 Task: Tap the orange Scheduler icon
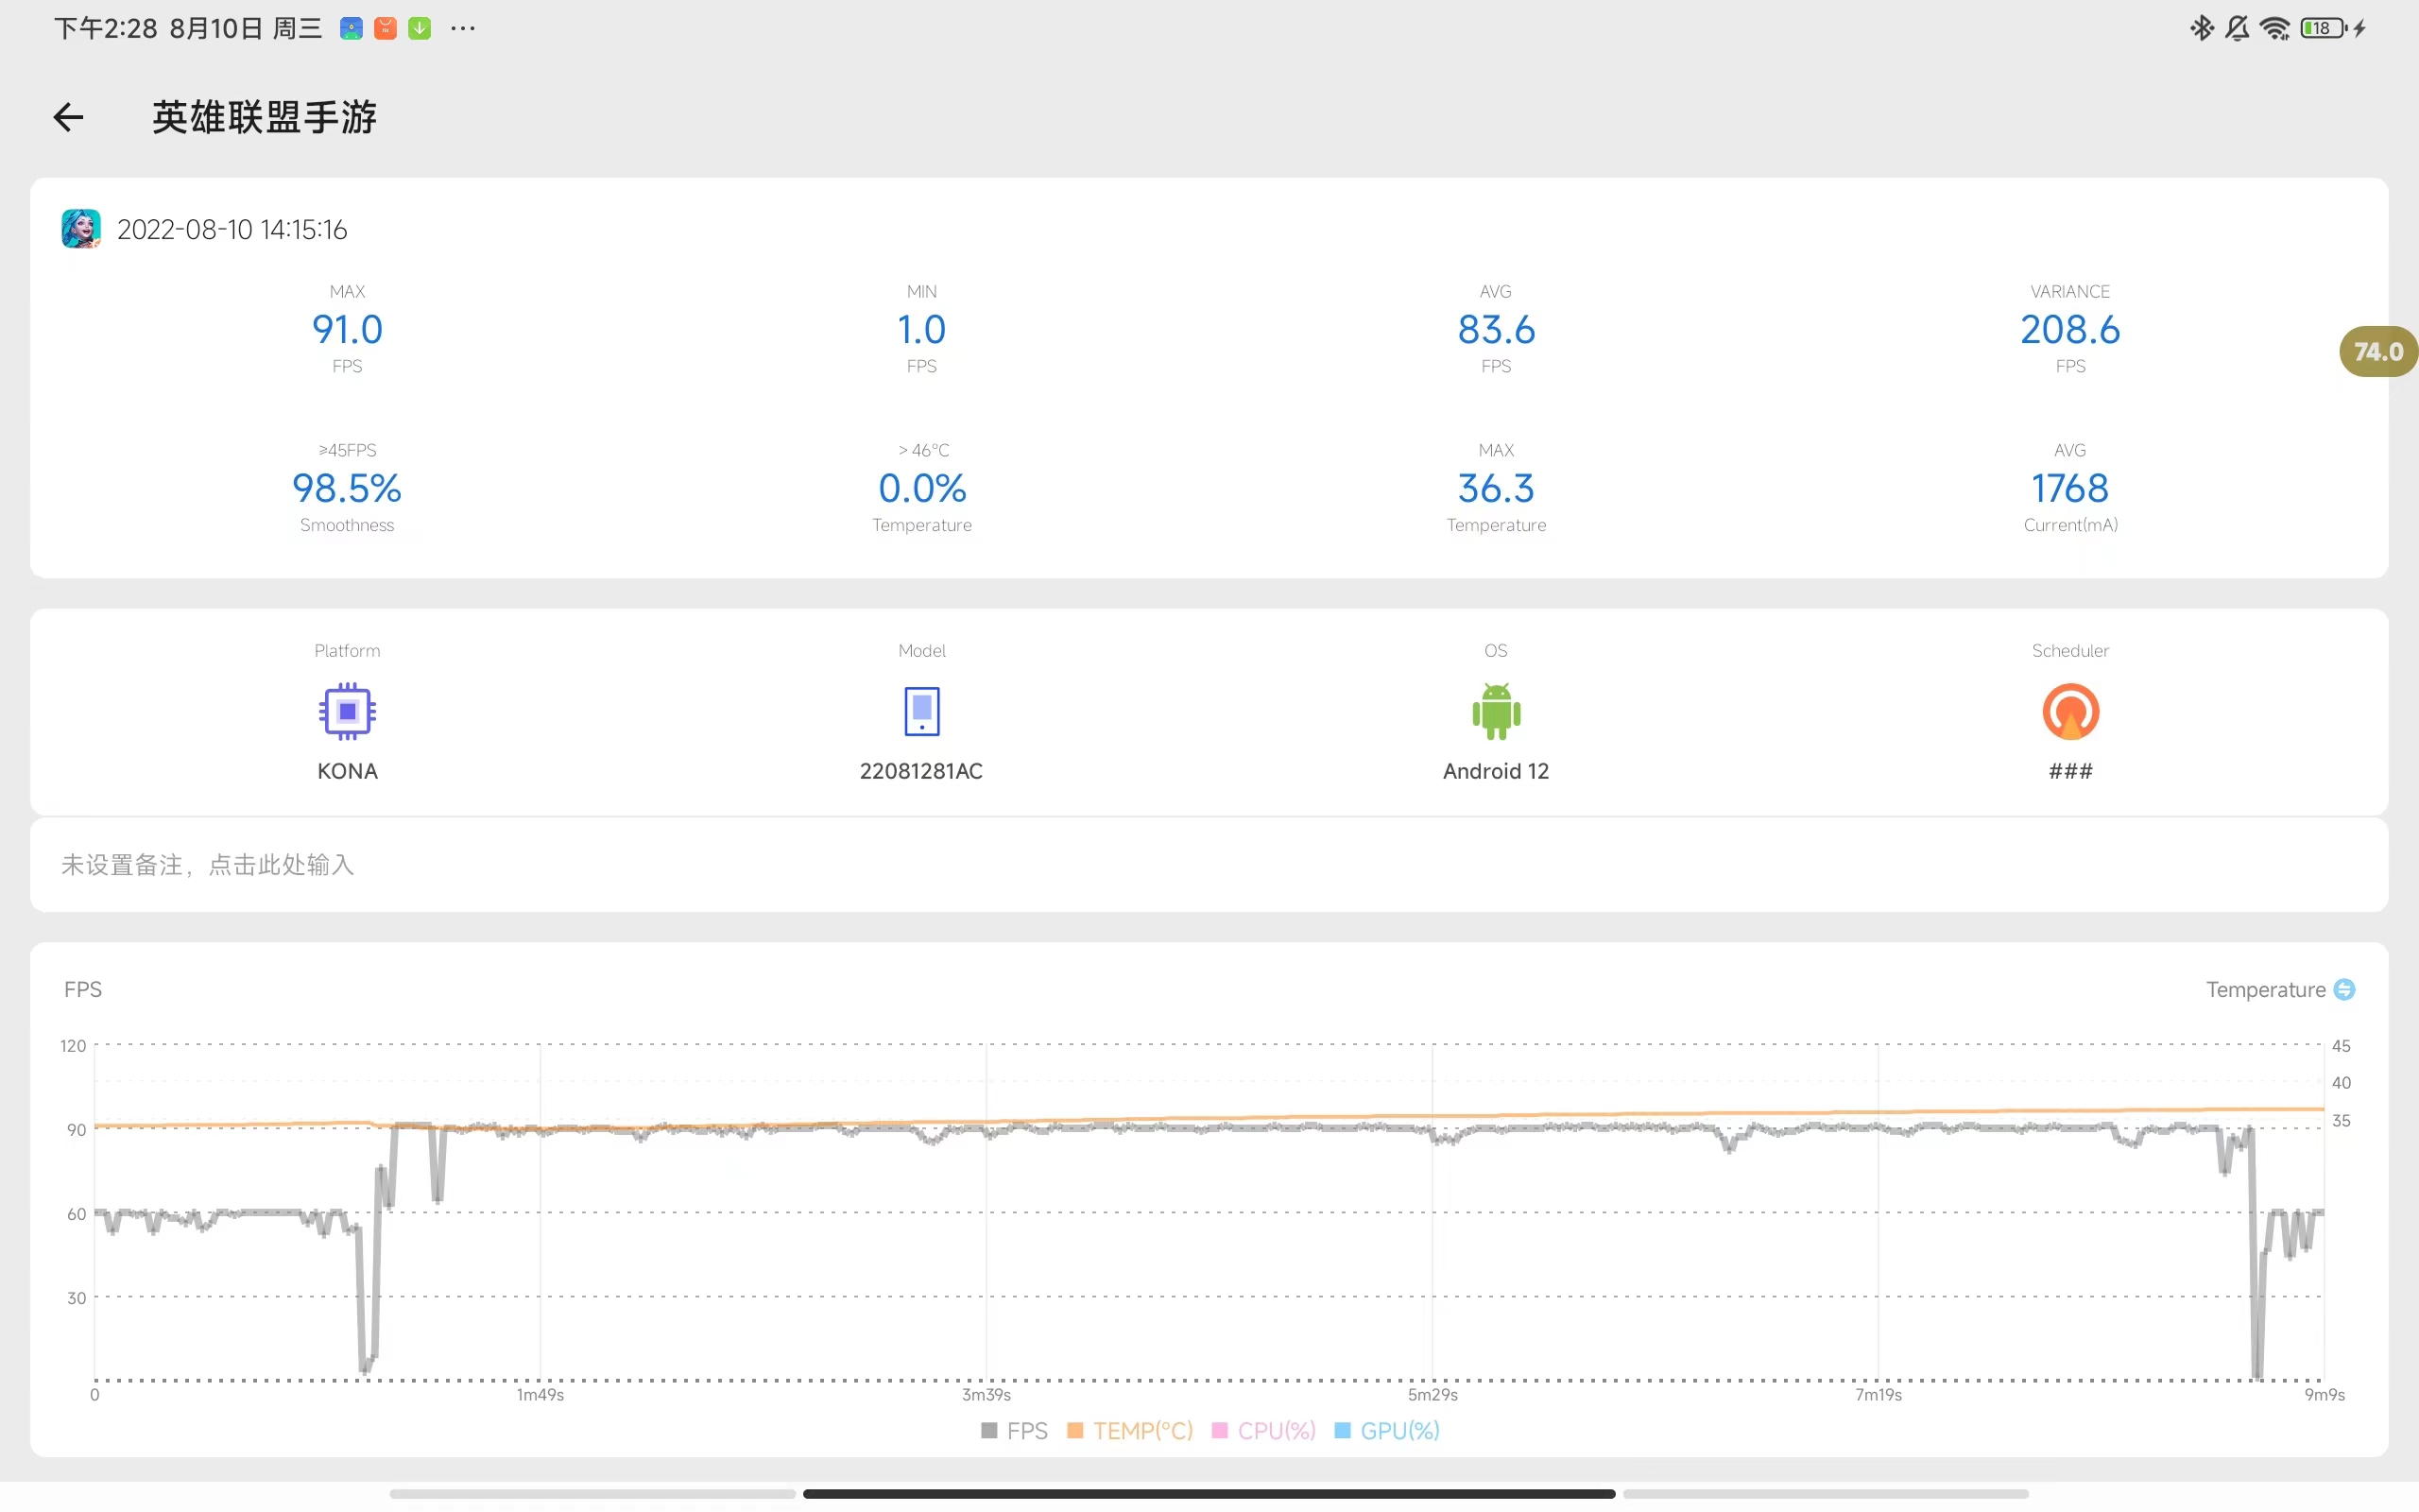click(2069, 711)
